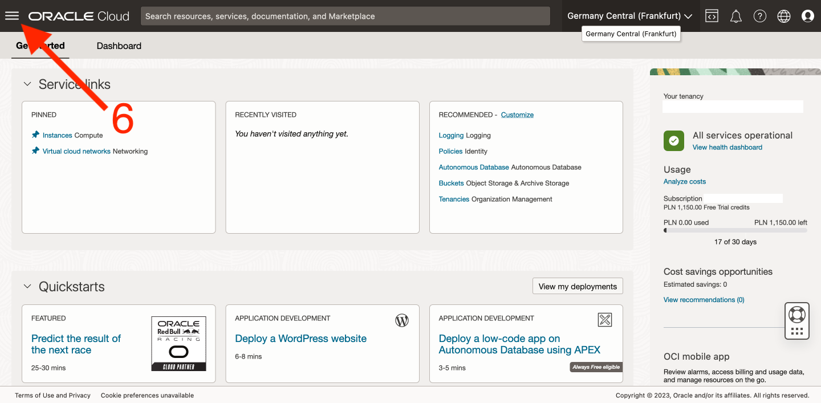Open the pinned Instances link
This screenshot has height=403, width=821.
tap(57, 135)
